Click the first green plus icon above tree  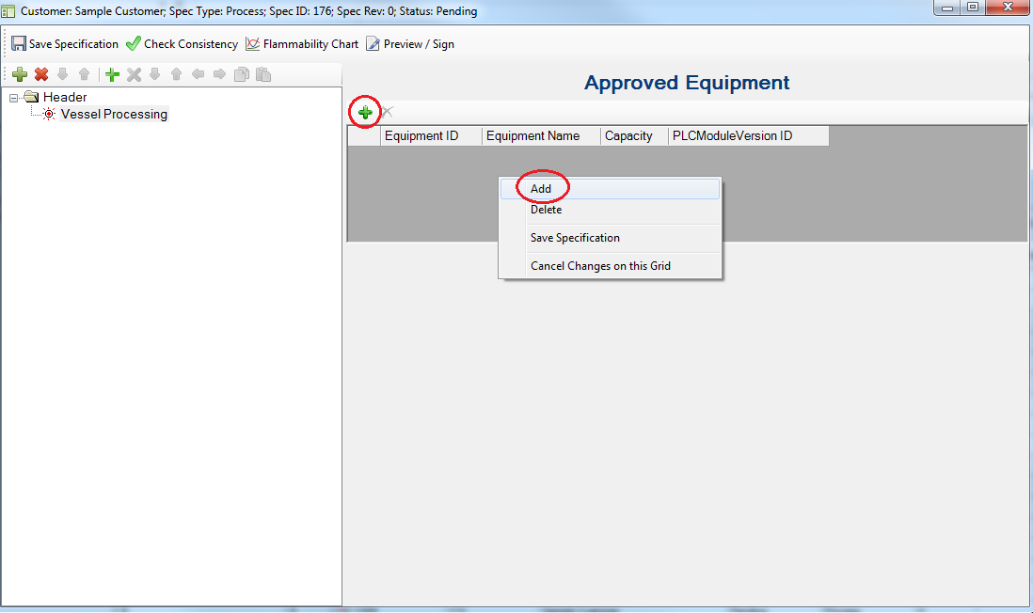[19, 74]
